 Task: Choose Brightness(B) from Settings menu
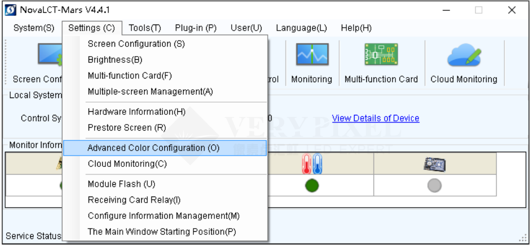(165, 60)
